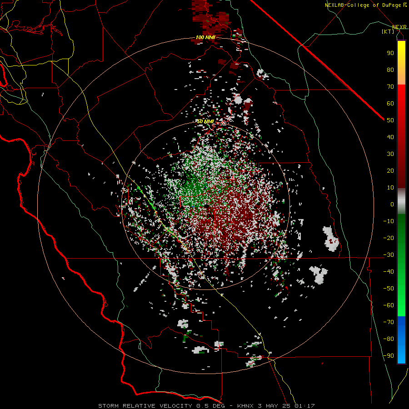409x409 pixels.
Task: Click the 30 value on velocity scale
Action: coord(390,154)
